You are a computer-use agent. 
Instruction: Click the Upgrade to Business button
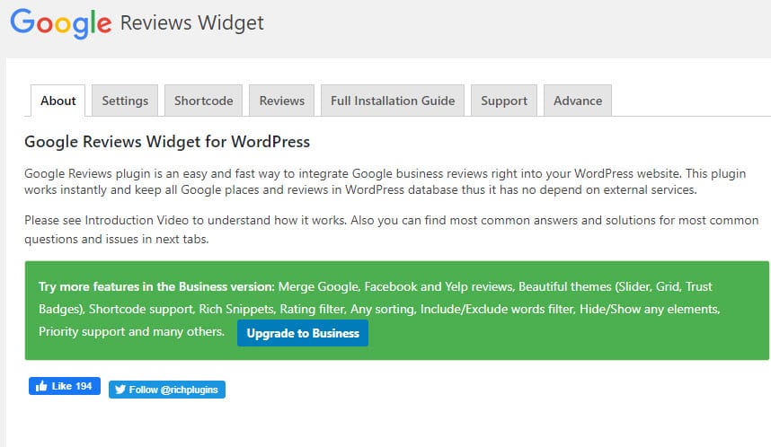(x=303, y=333)
